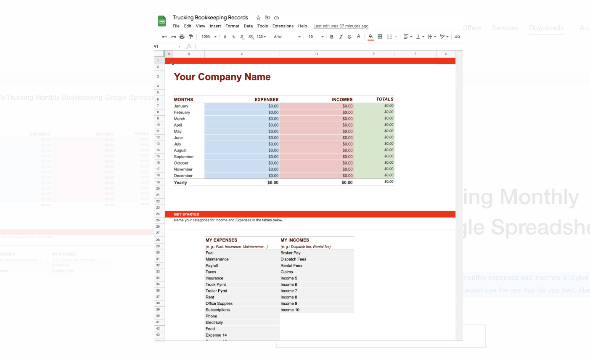
Task: Toggle bold formatting
Action: (x=332, y=37)
